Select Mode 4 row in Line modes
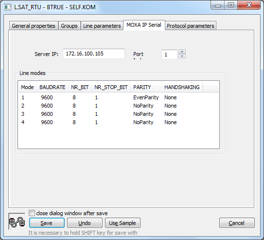Screen dimensions: 264x240 tap(119, 122)
